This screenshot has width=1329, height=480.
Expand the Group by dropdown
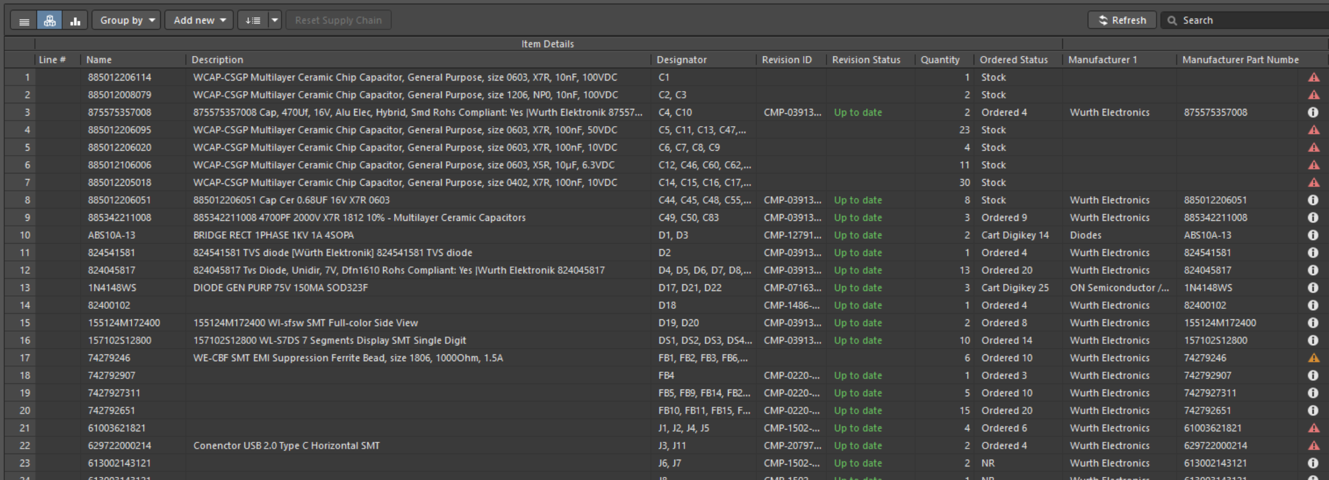coord(127,20)
